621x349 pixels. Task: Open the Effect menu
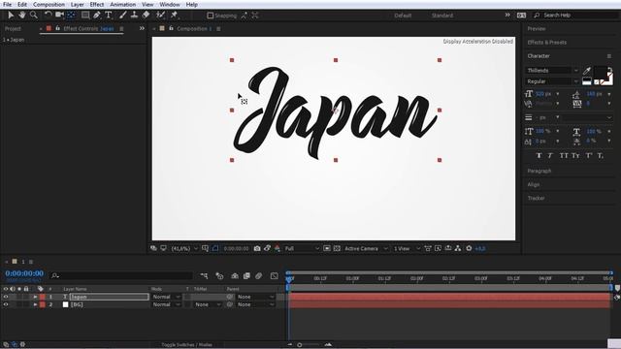[97, 4]
